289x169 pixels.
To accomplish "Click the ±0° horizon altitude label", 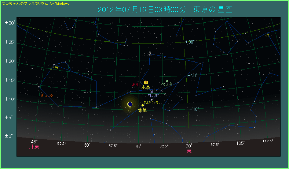I will 9,136.
